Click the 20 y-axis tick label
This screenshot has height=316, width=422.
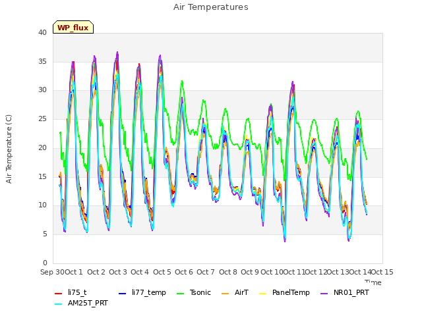pyautogui.click(x=42, y=147)
